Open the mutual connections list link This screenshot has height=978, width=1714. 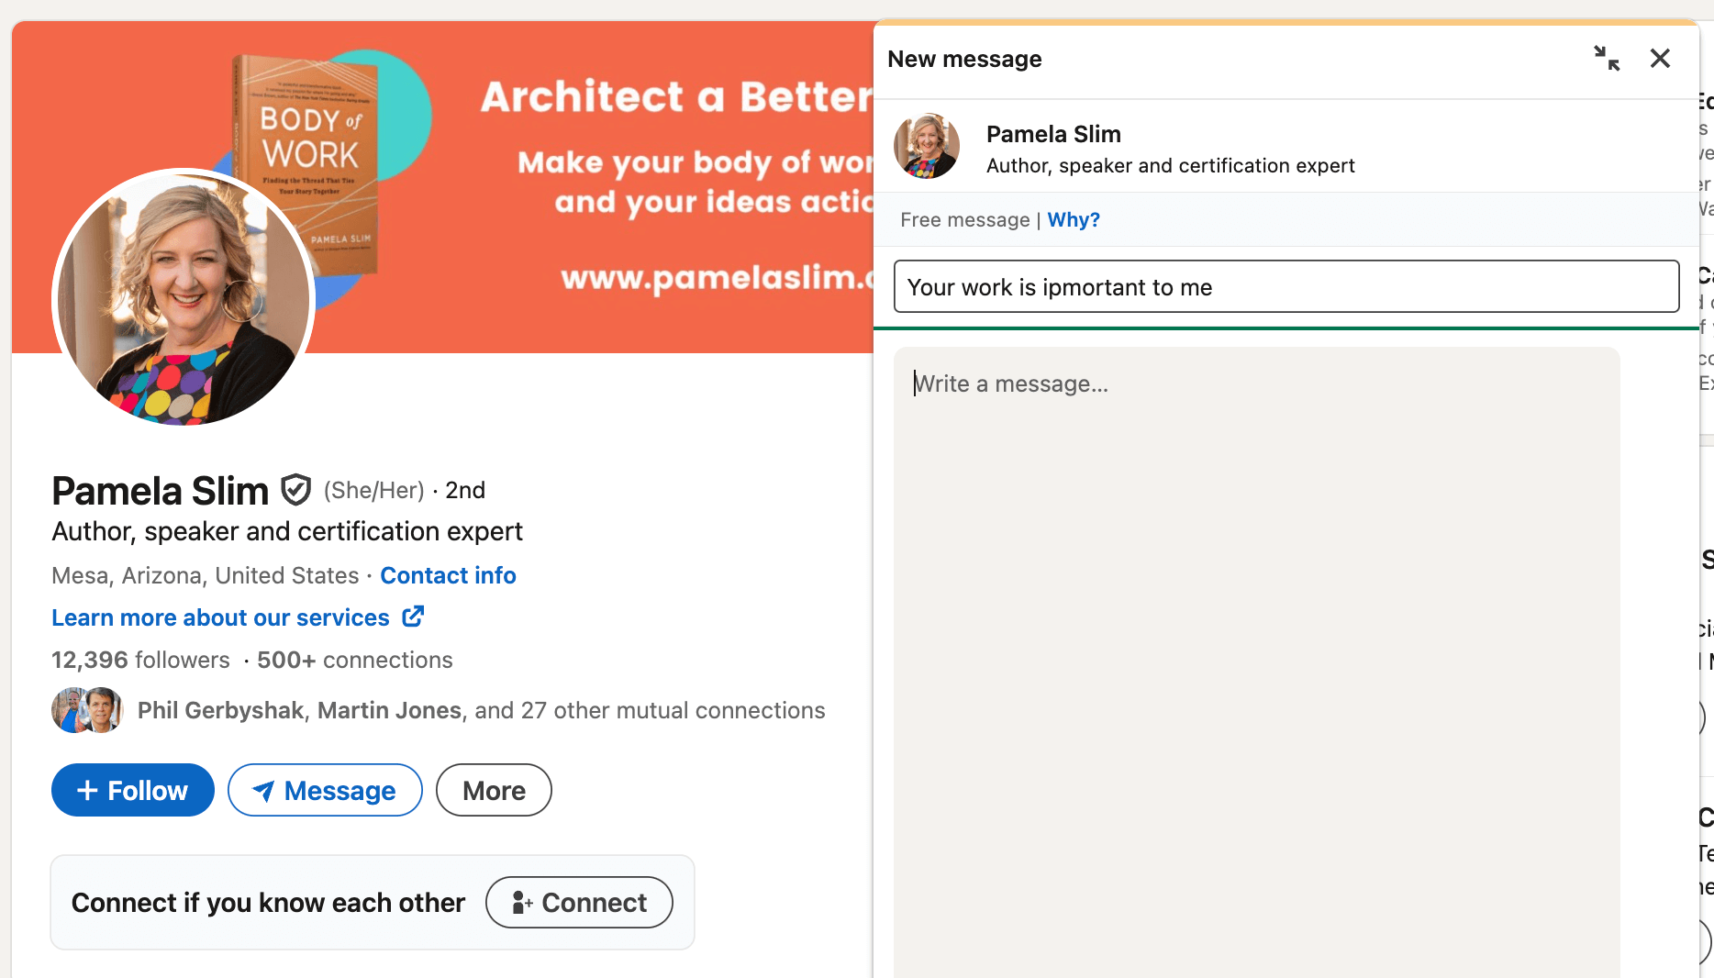click(x=481, y=710)
